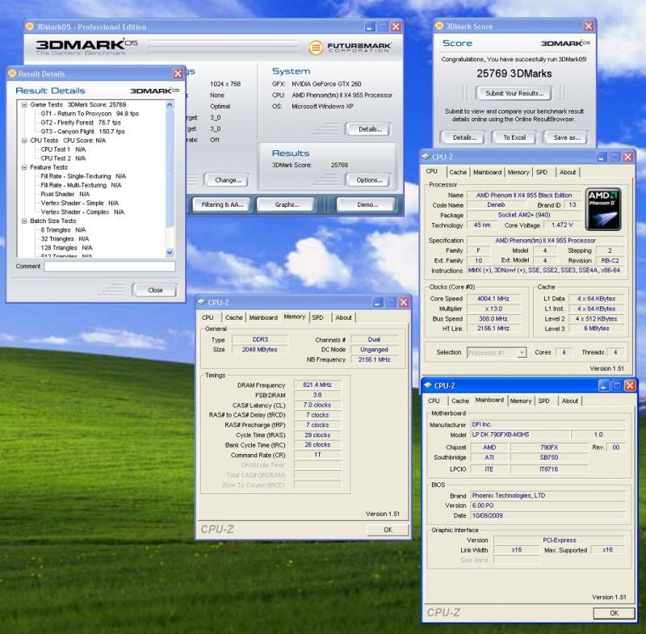Image resolution: width=646 pixels, height=634 pixels.
Task: Minimize the 3DMark05 Professional Edition window
Action: [370, 27]
